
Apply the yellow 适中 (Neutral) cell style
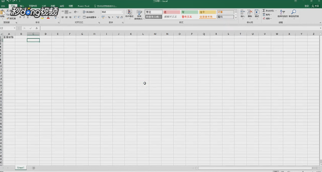pos(207,12)
